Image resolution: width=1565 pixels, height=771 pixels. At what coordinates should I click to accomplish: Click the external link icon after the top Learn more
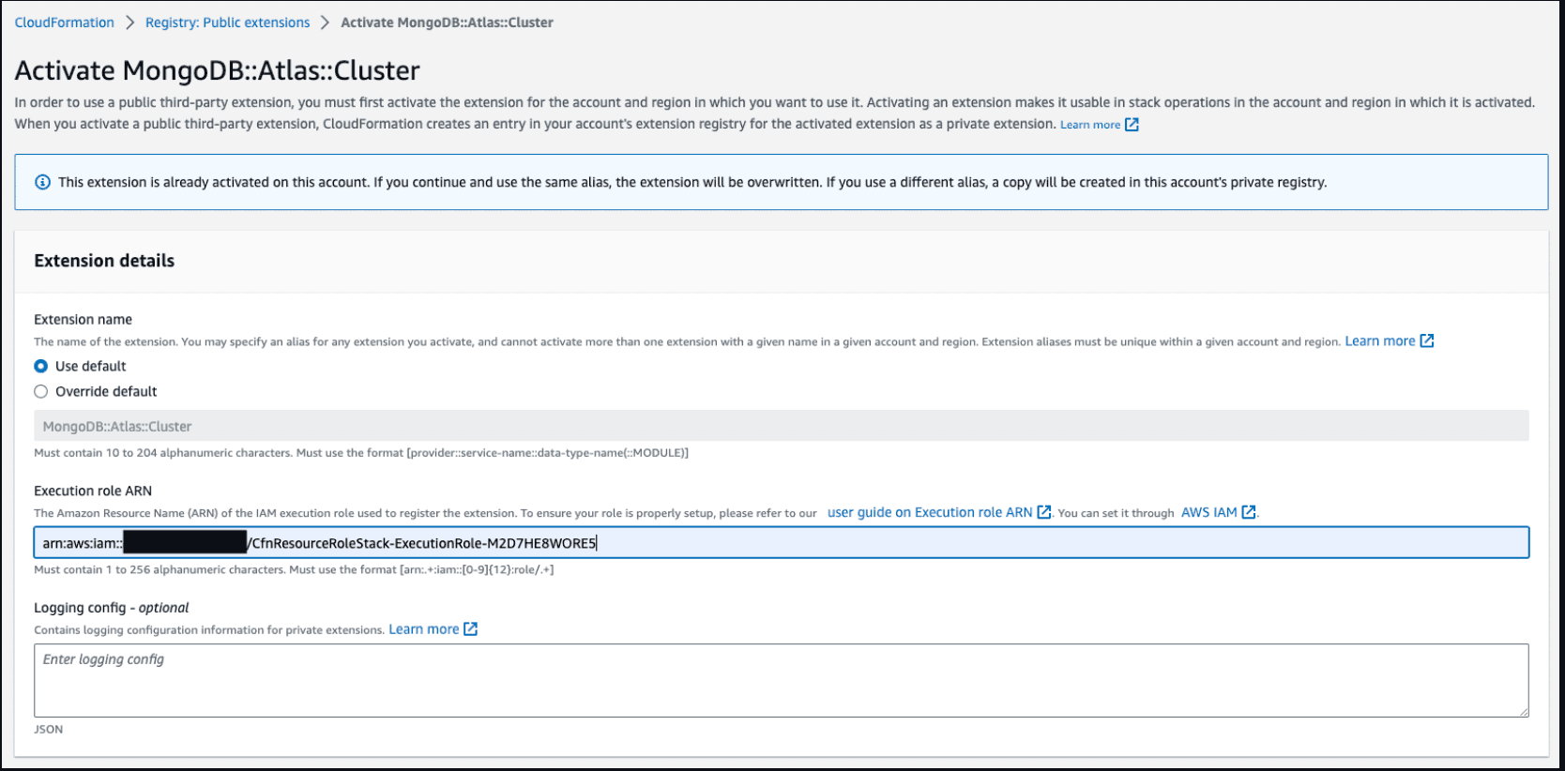coord(1132,125)
